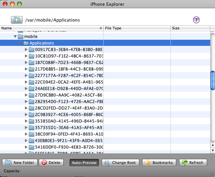
Task: Collapse the mobile folder disclosure triangle
Action: (15, 37)
